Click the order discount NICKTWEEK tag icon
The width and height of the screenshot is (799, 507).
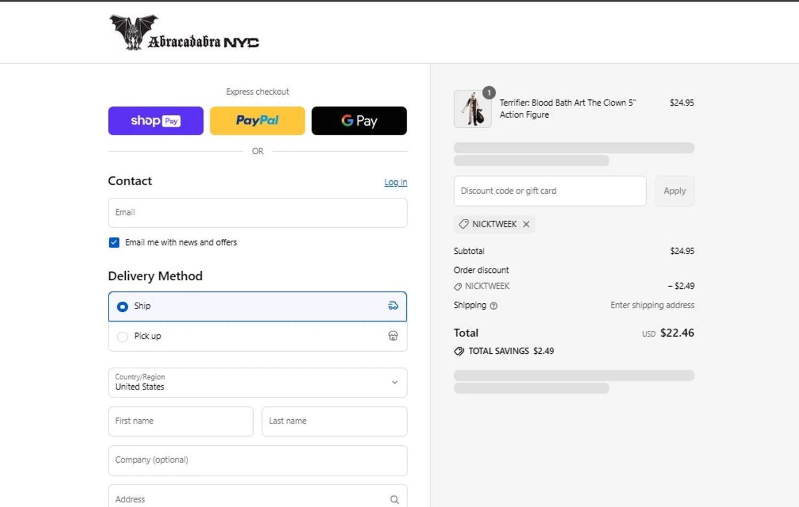(458, 287)
